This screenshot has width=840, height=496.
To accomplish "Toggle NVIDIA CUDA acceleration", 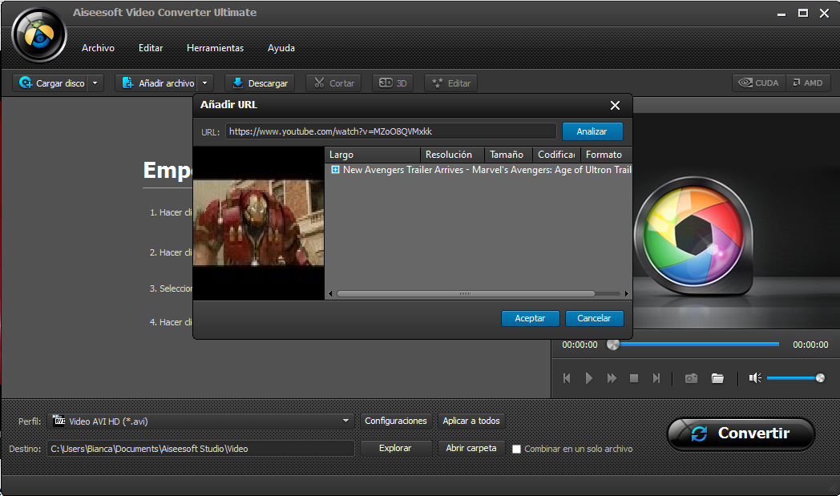I will pos(759,83).
